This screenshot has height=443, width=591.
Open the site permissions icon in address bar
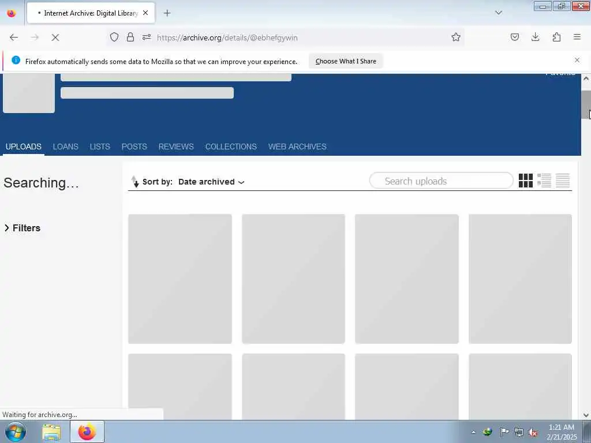[147, 37]
